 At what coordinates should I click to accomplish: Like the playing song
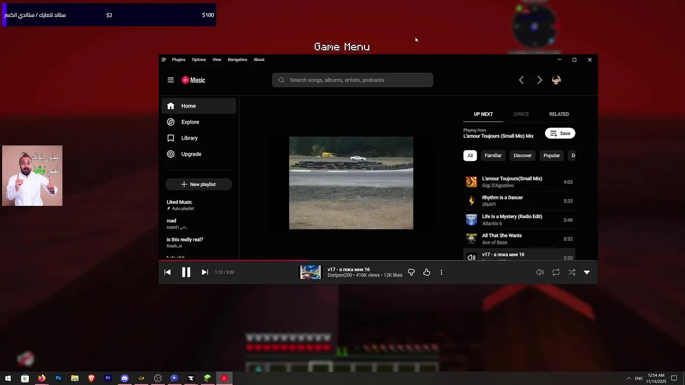pyautogui.click(x=427, y=272)
